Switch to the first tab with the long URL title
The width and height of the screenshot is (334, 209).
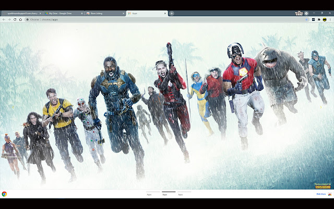tap(22, 13)
